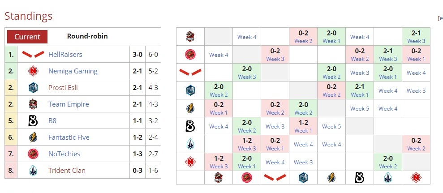Click the Fantastic Five logo in the crosstable left column
This screenshot has width=443, height=193.
190,108
